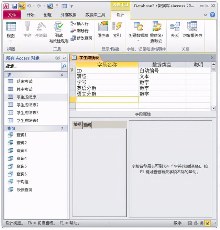Open the 属性表 (Property Sheet)

(x=103, y=29)
